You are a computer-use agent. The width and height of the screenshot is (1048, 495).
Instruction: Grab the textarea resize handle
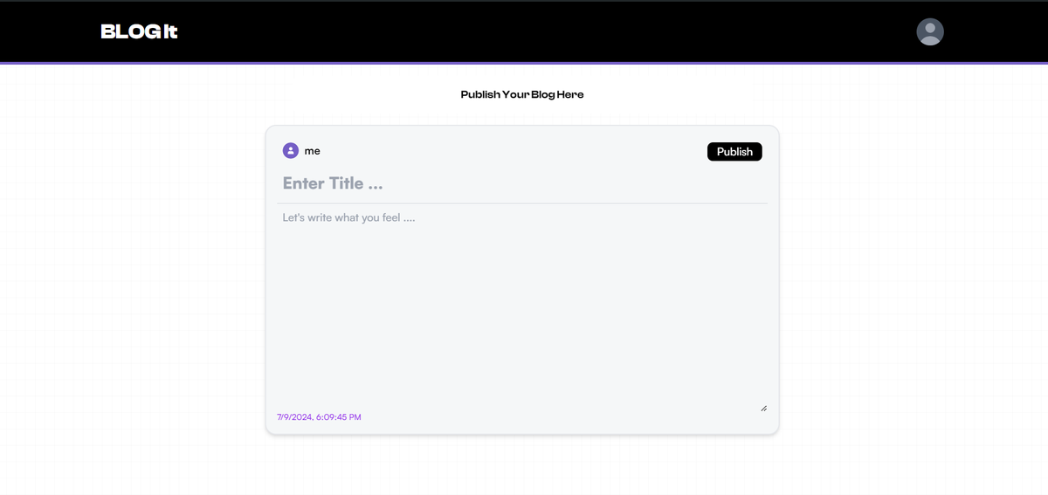click(763, 408)
